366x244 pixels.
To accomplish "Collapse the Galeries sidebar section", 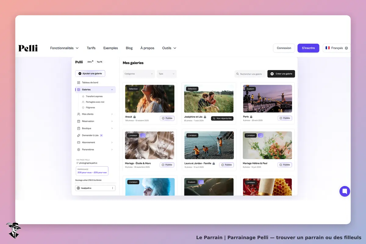I will (x=112, y=90).
